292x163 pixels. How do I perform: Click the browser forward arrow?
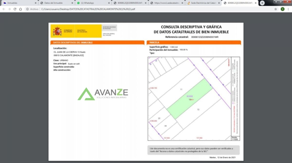[9, 9]
